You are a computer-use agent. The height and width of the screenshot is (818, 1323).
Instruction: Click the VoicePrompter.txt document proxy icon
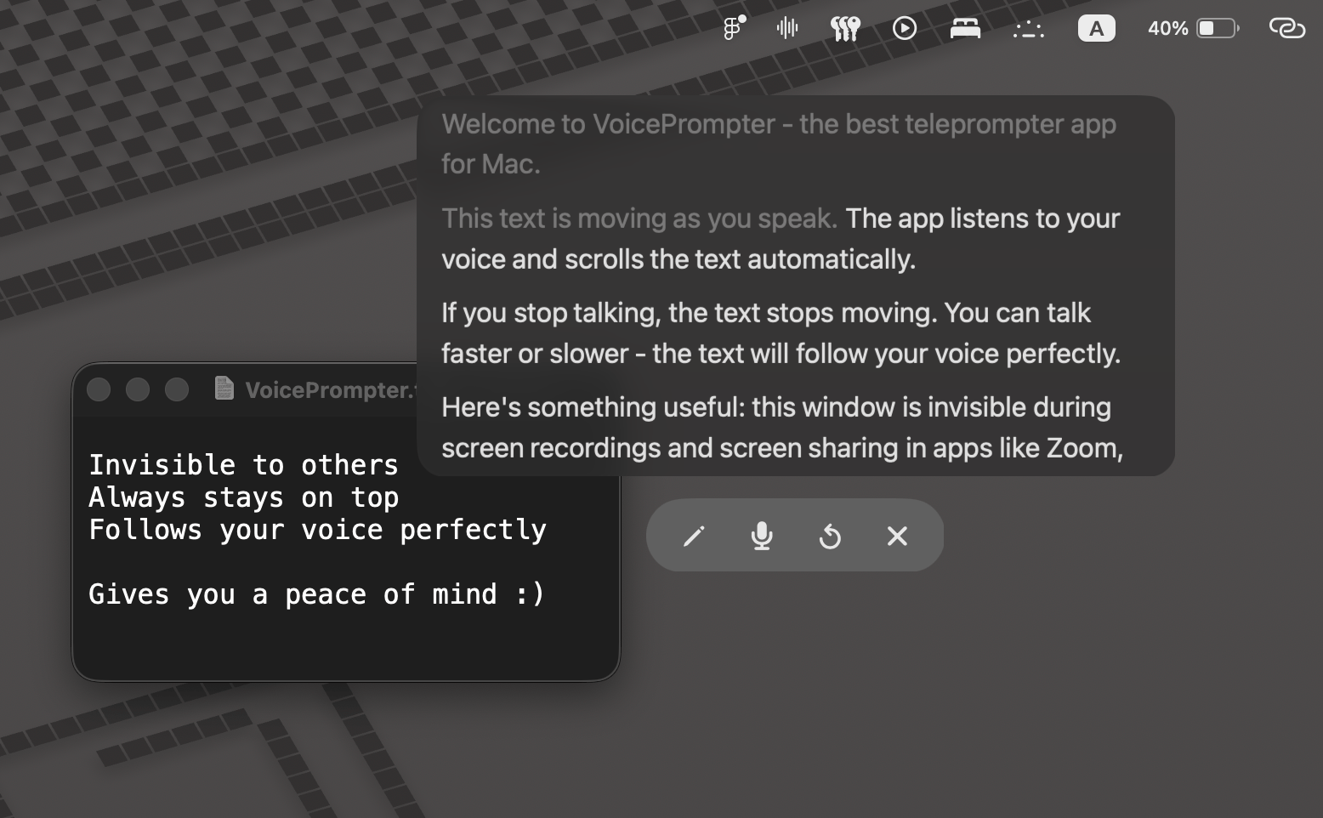click(224, 389)
